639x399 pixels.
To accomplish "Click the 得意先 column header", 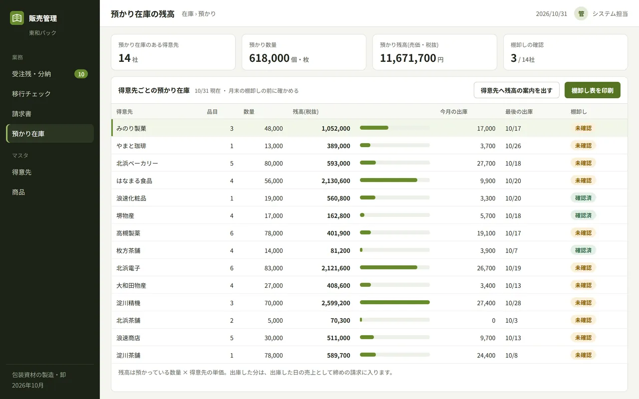I will (125, 112).
